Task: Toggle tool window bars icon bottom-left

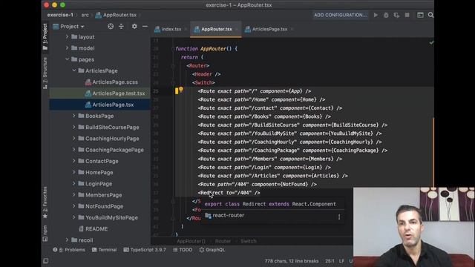Action: (45, 260)
